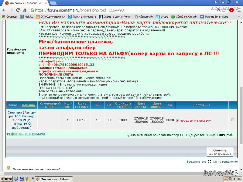This screenshot has height=182, width=243.
Task: Click the Цена column header
Action: pyautogui.click(x=82, y=105)
